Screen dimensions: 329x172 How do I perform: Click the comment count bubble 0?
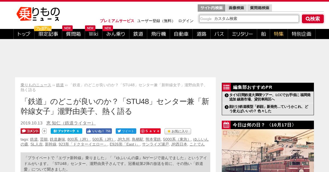(x=44, y=131)
